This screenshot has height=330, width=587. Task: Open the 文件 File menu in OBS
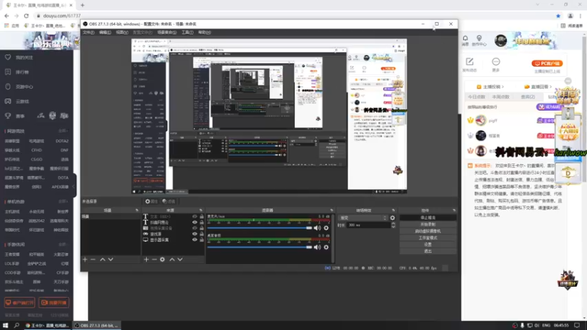[88, 32]
